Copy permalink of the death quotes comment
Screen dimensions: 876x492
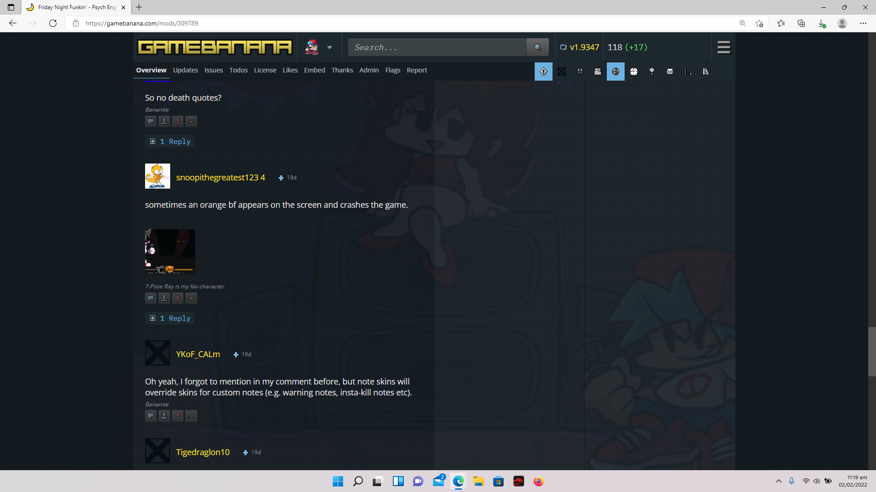click(191, 122)
